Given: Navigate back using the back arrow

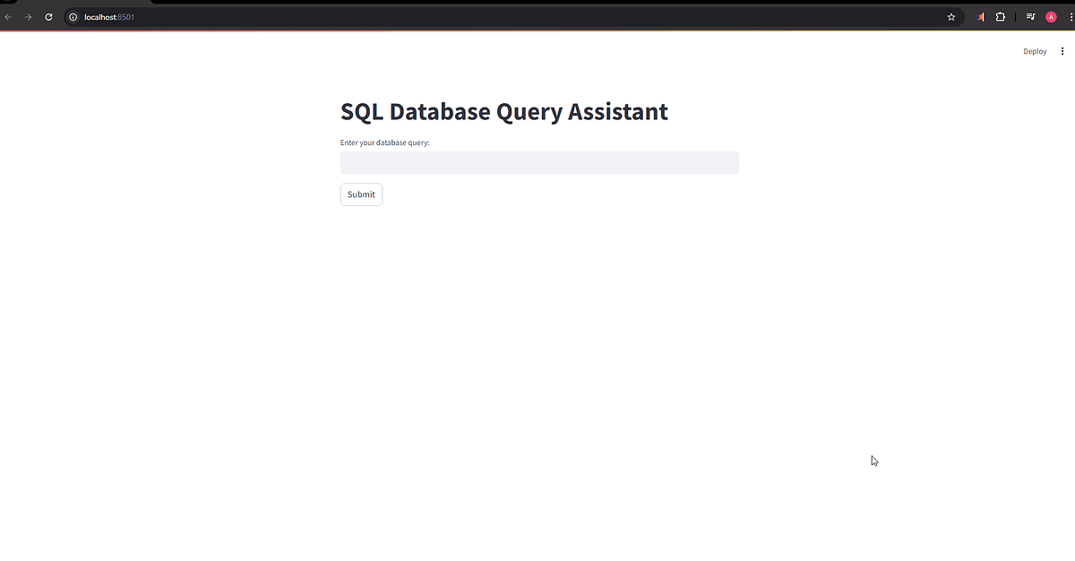Looking at the screenshot, I should click(8, 16).
